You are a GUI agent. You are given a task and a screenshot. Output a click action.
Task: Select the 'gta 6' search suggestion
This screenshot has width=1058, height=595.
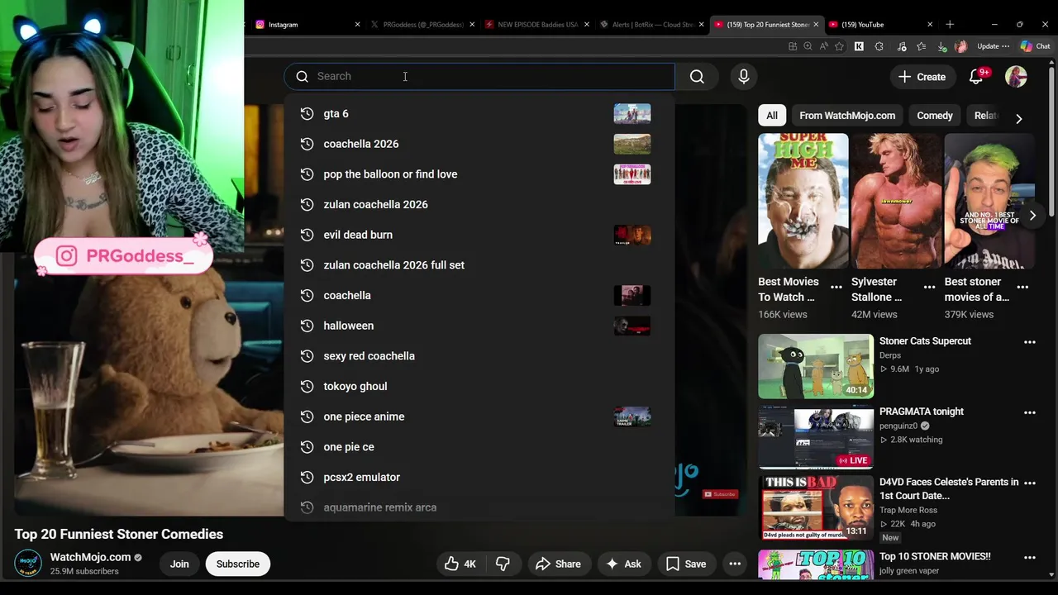click(x=479, y=113)
